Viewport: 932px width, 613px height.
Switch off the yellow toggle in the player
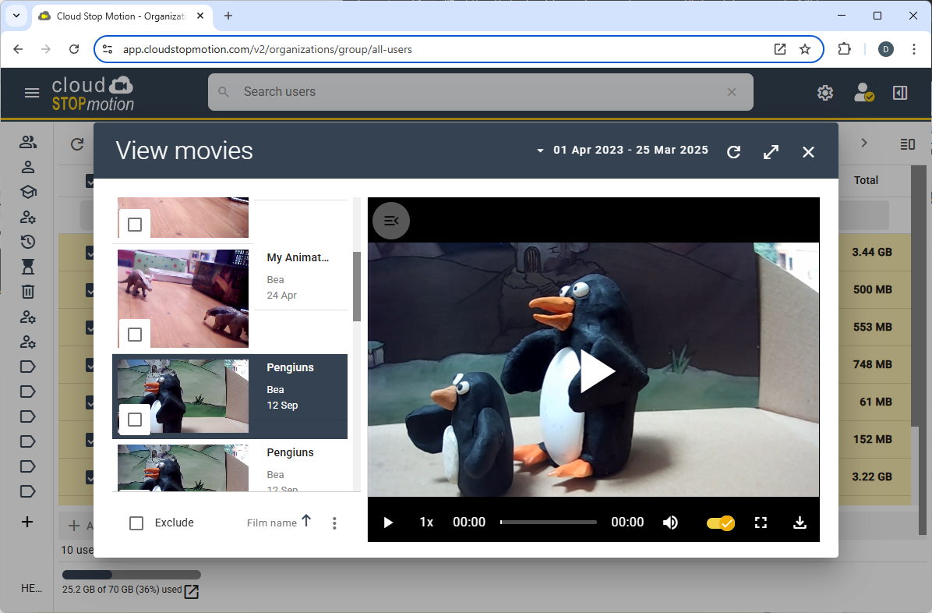(720, 523)
